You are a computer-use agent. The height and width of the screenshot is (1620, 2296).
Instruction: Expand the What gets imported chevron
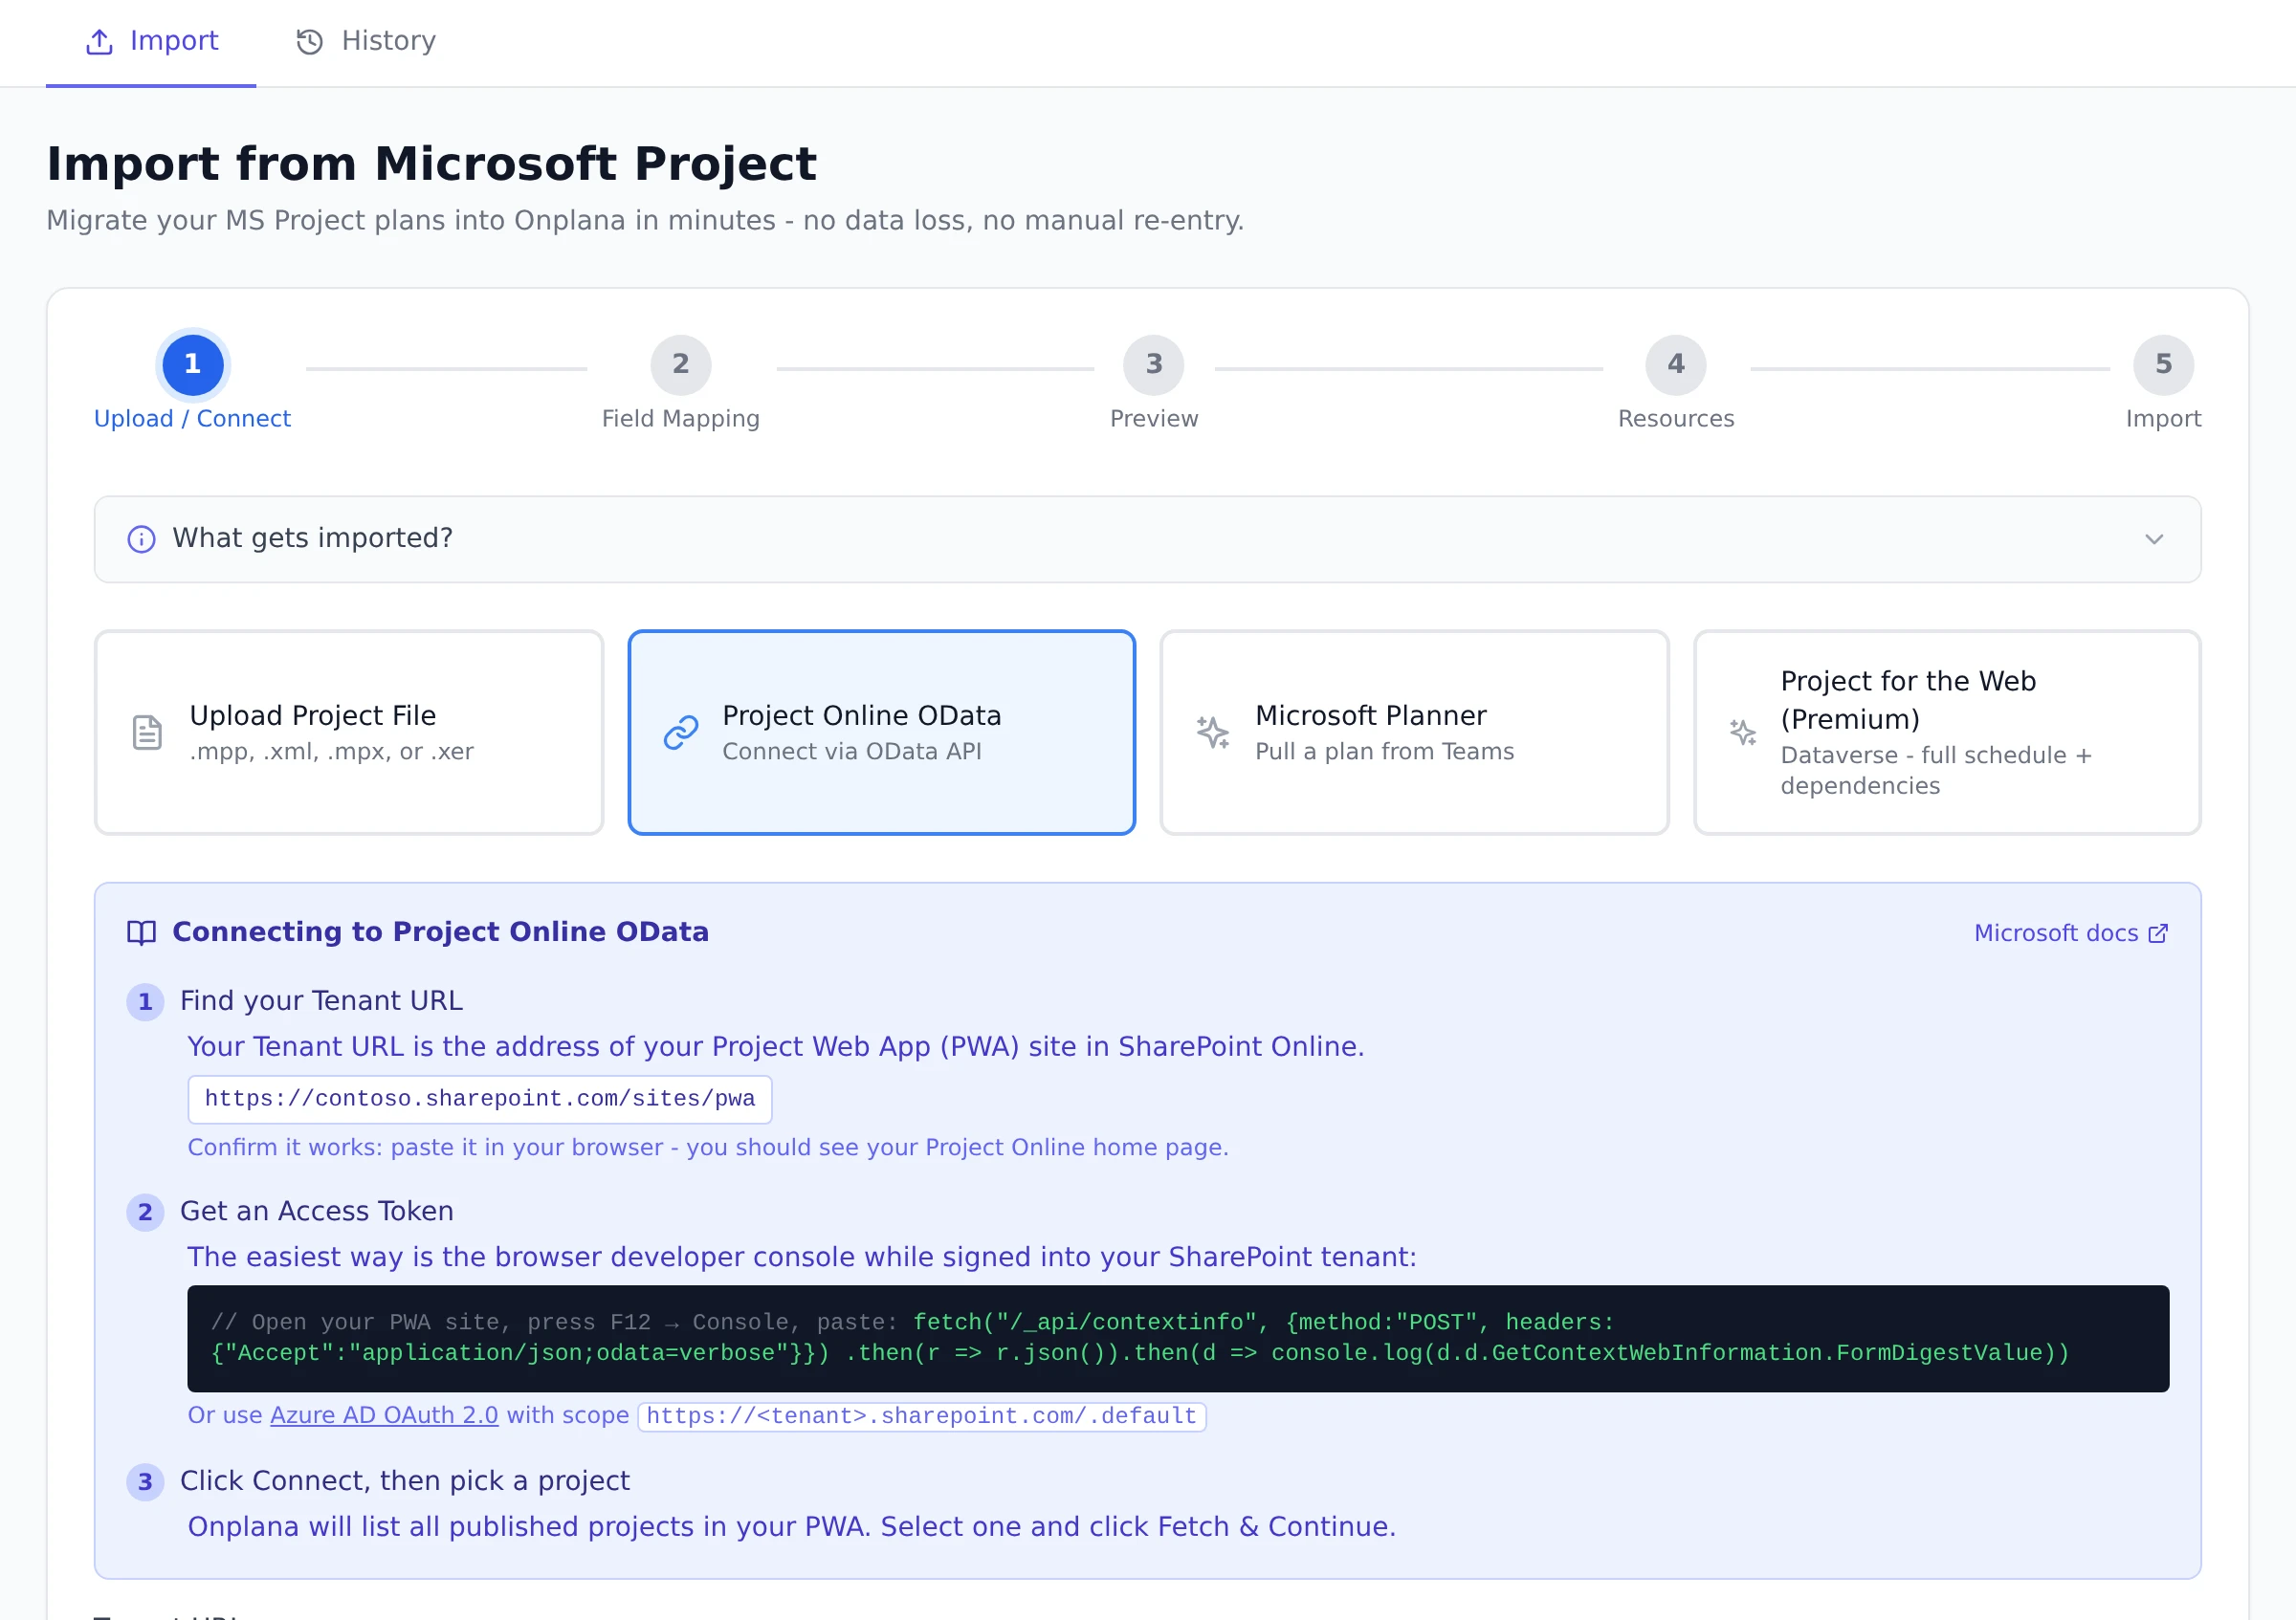[x=2153, y=539]
